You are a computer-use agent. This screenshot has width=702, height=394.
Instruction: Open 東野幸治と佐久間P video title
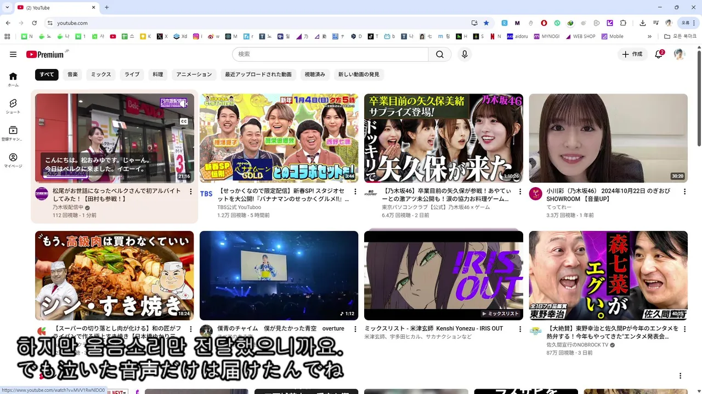coord(612,332)
